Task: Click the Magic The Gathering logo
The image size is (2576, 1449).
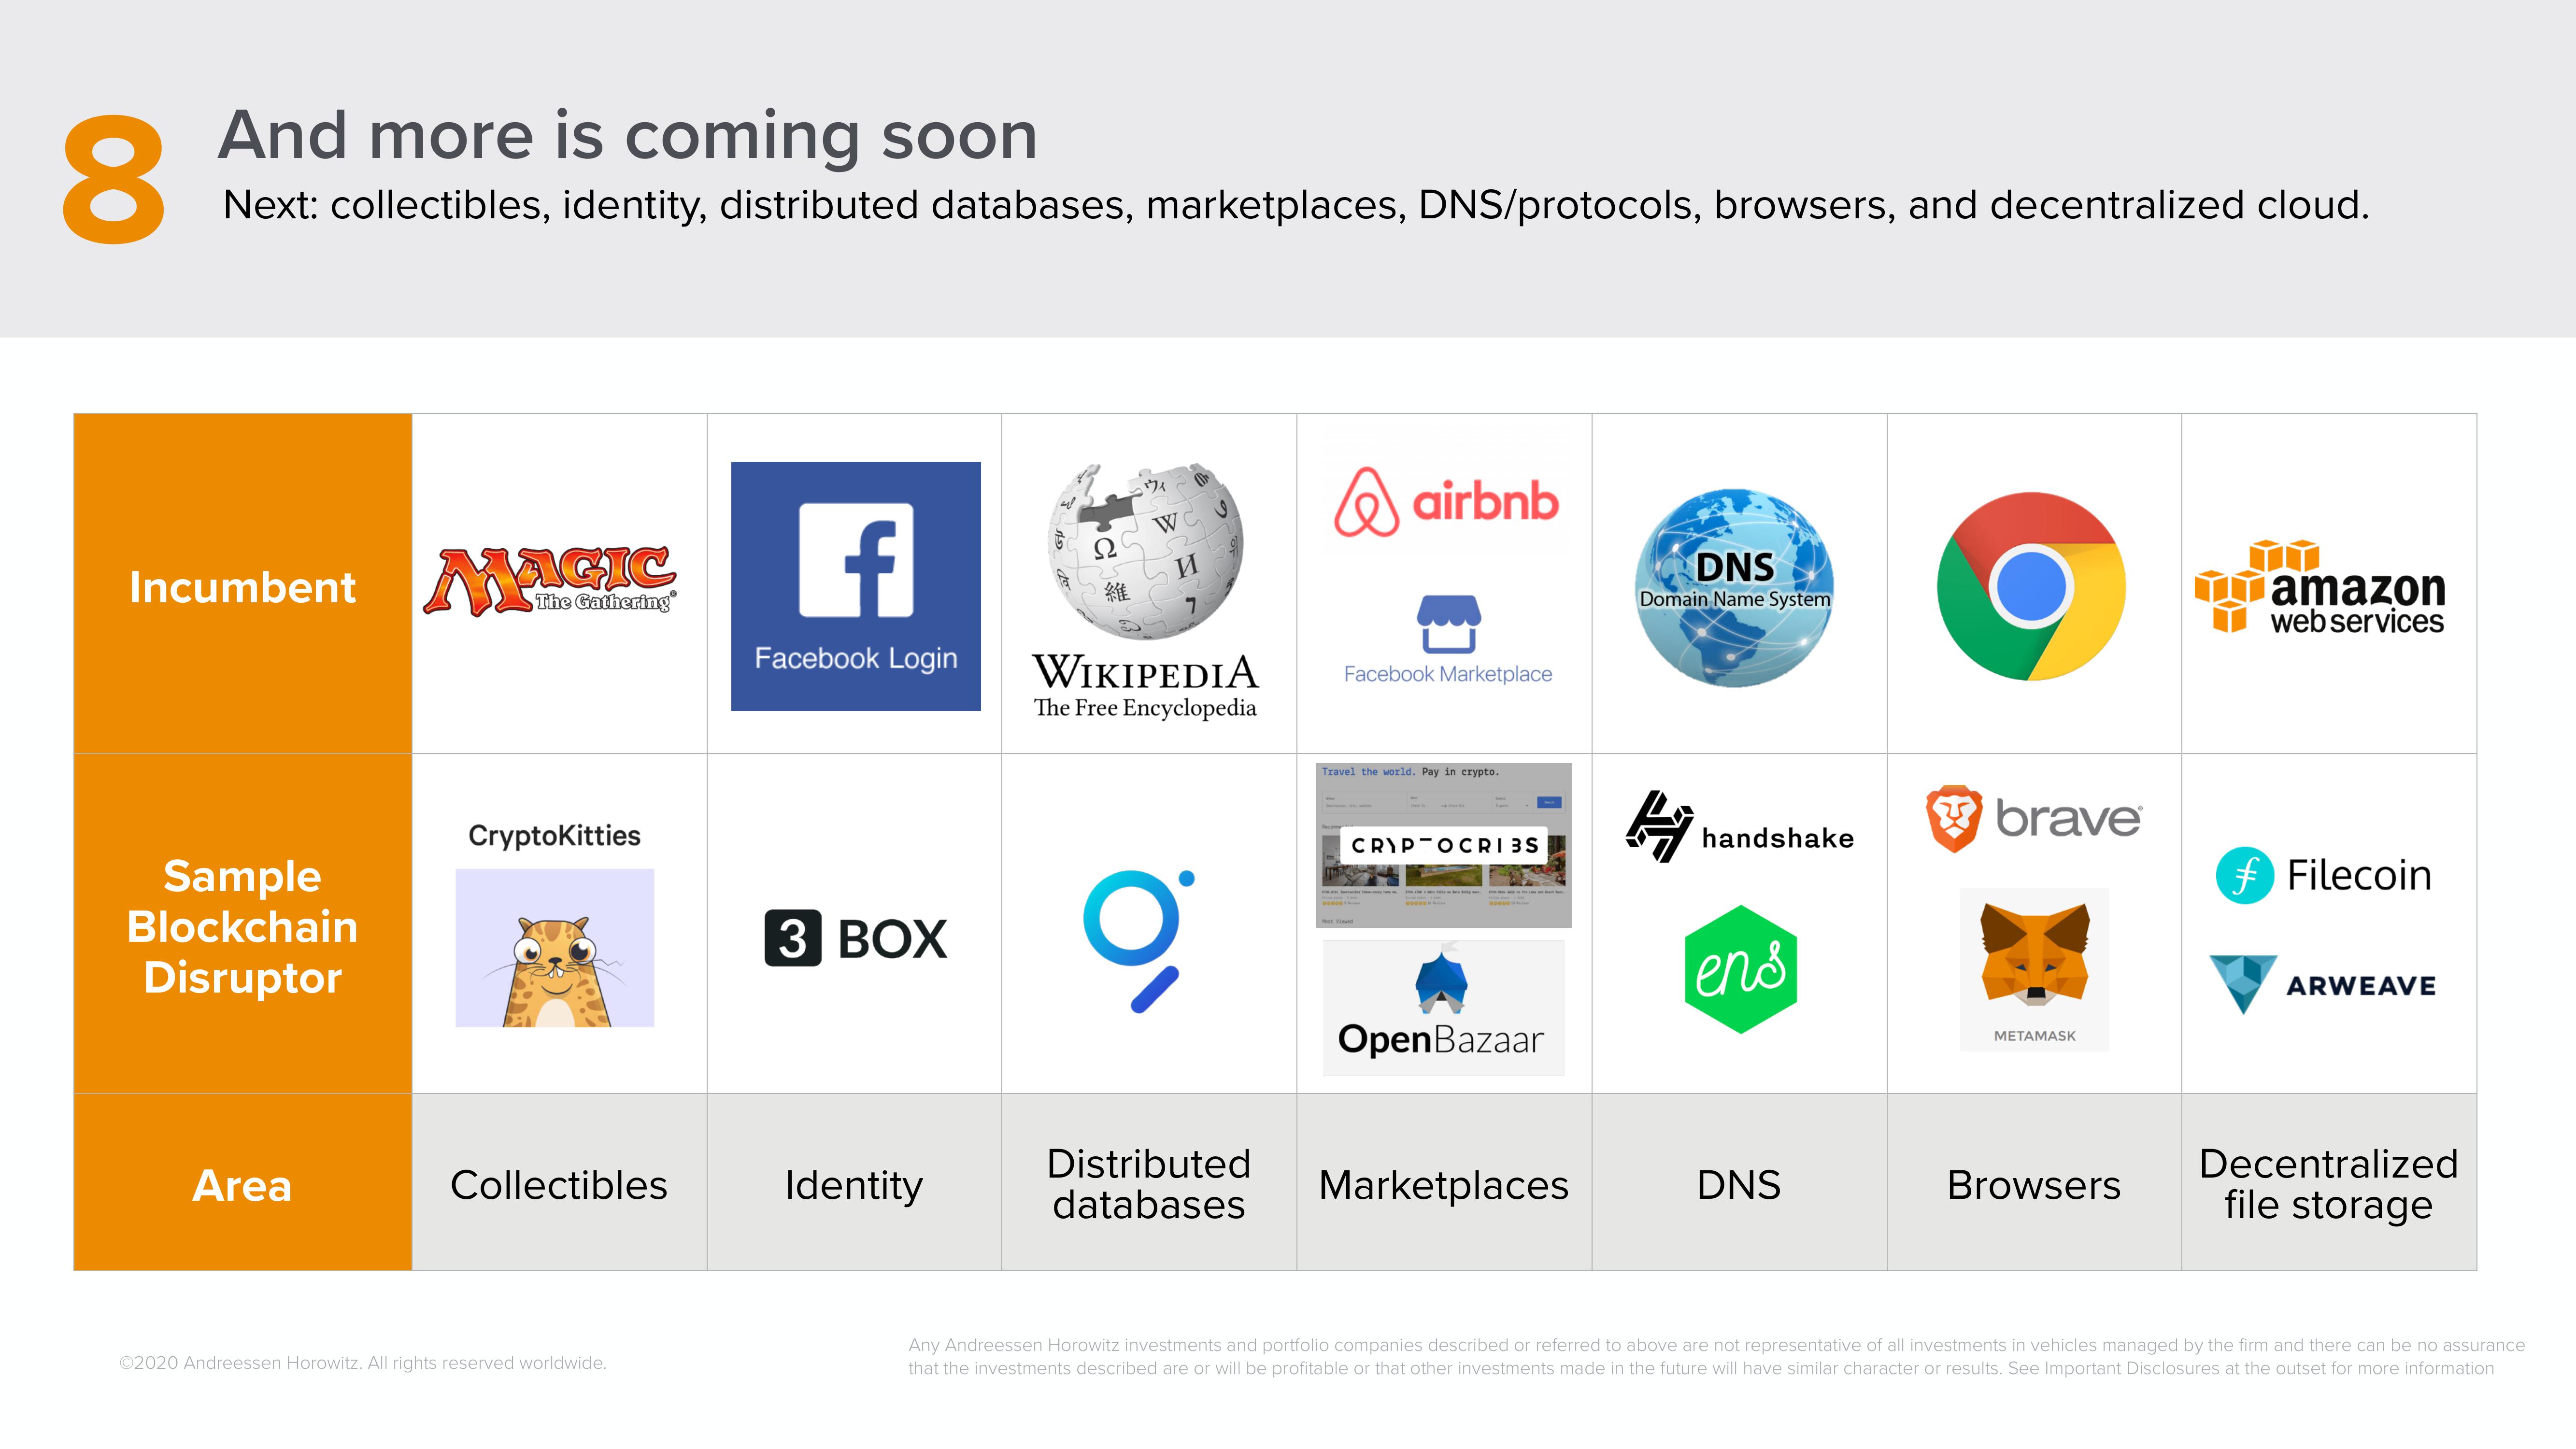Action: (x=550, y=580)
